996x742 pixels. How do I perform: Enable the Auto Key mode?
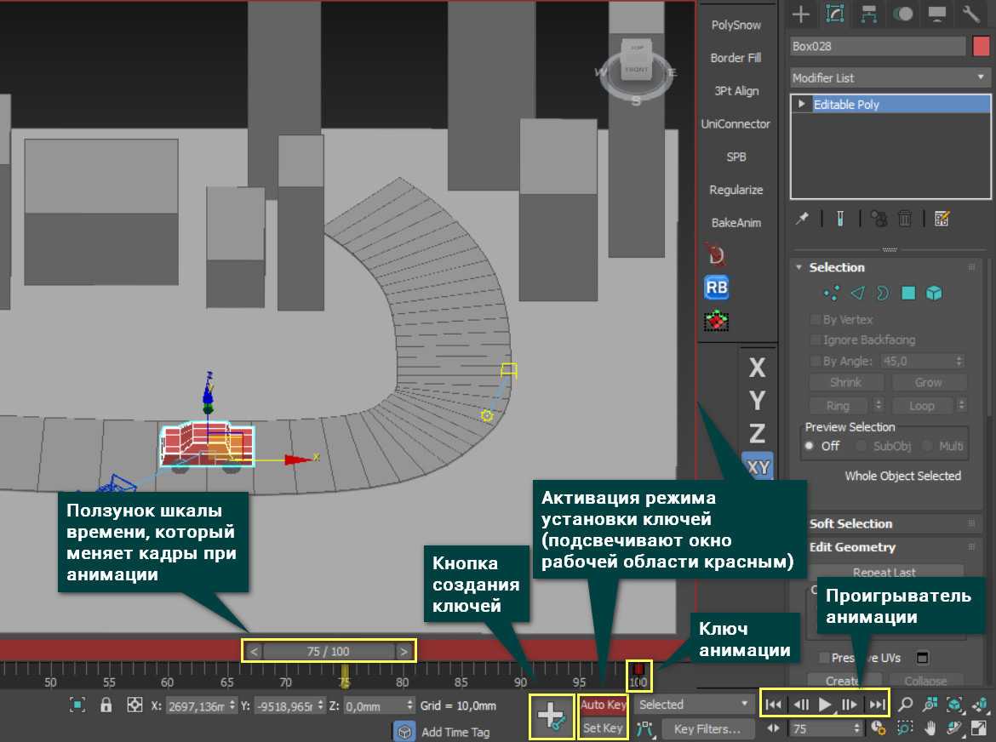tap(603, 705)
